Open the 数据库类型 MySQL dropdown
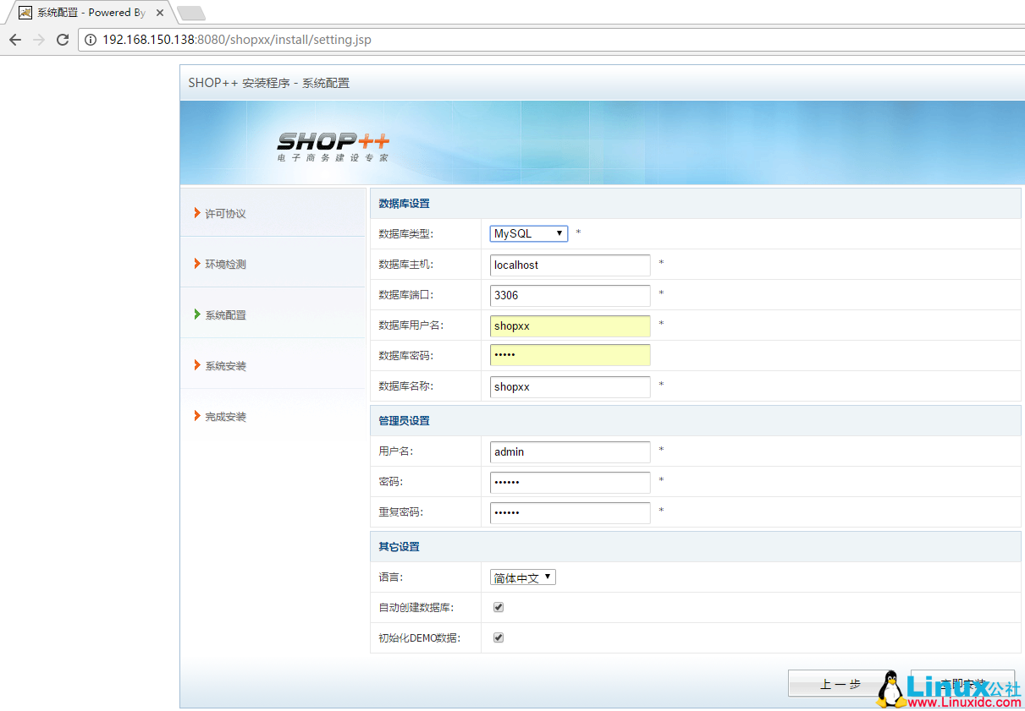The height and width of the screenshot is (711, 1025). 528,233
